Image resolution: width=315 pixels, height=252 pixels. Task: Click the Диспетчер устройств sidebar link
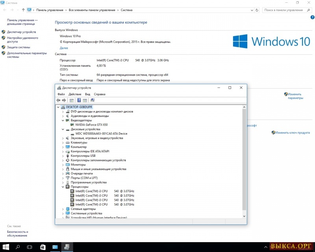[21, 32]
